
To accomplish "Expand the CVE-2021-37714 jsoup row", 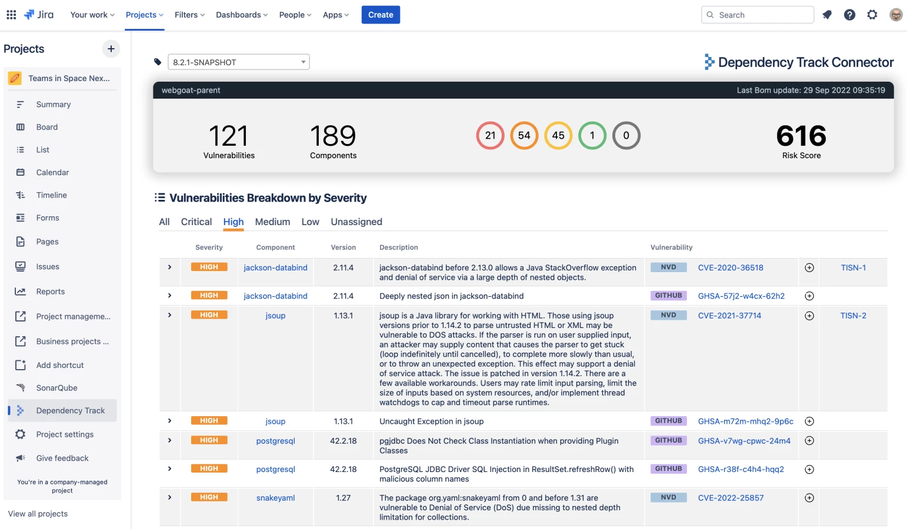I will 169,316.
